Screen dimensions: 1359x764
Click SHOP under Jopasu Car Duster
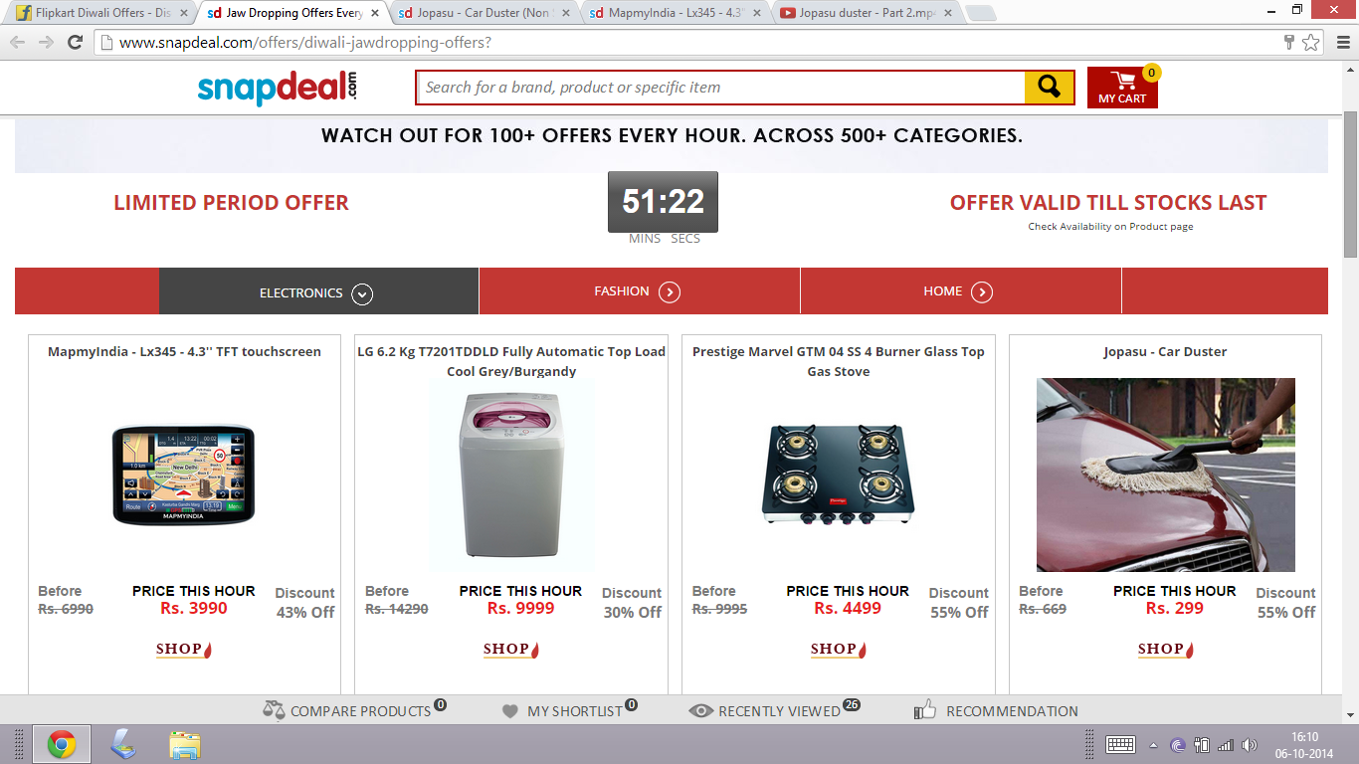[x=1166, y=650]
